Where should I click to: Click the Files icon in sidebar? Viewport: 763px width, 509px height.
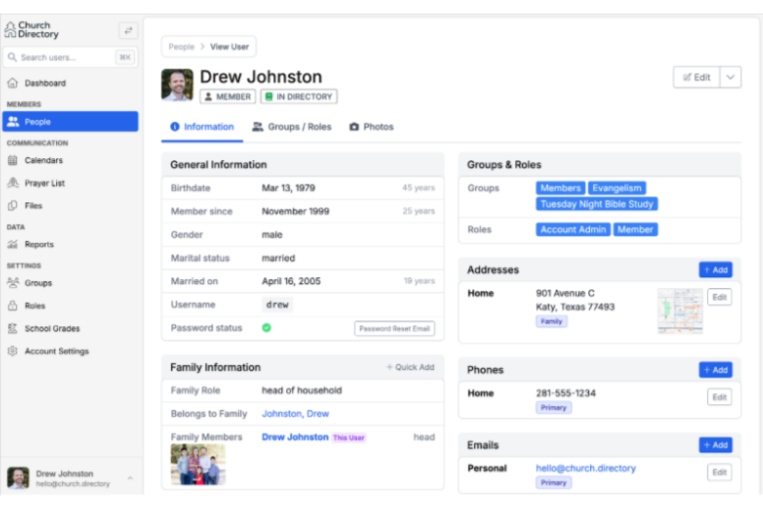pyautogui.click(x=13, y=206)
